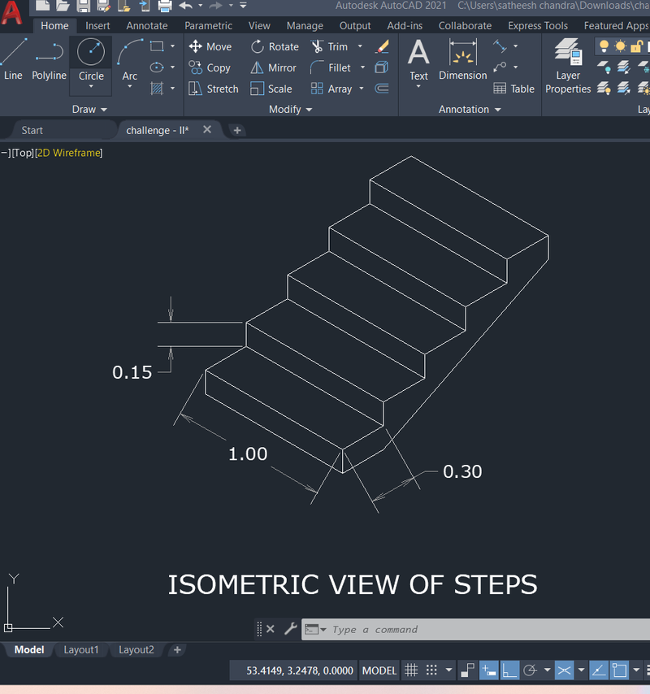The image size is (650, 694).
Task: Open the Arc options dropdown arrow
Action: click(x=130, y=87)
